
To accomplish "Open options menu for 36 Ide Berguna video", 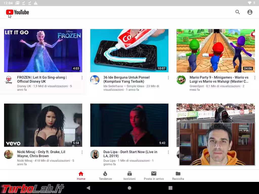I will pyautogui.click(x=168, y=78).
